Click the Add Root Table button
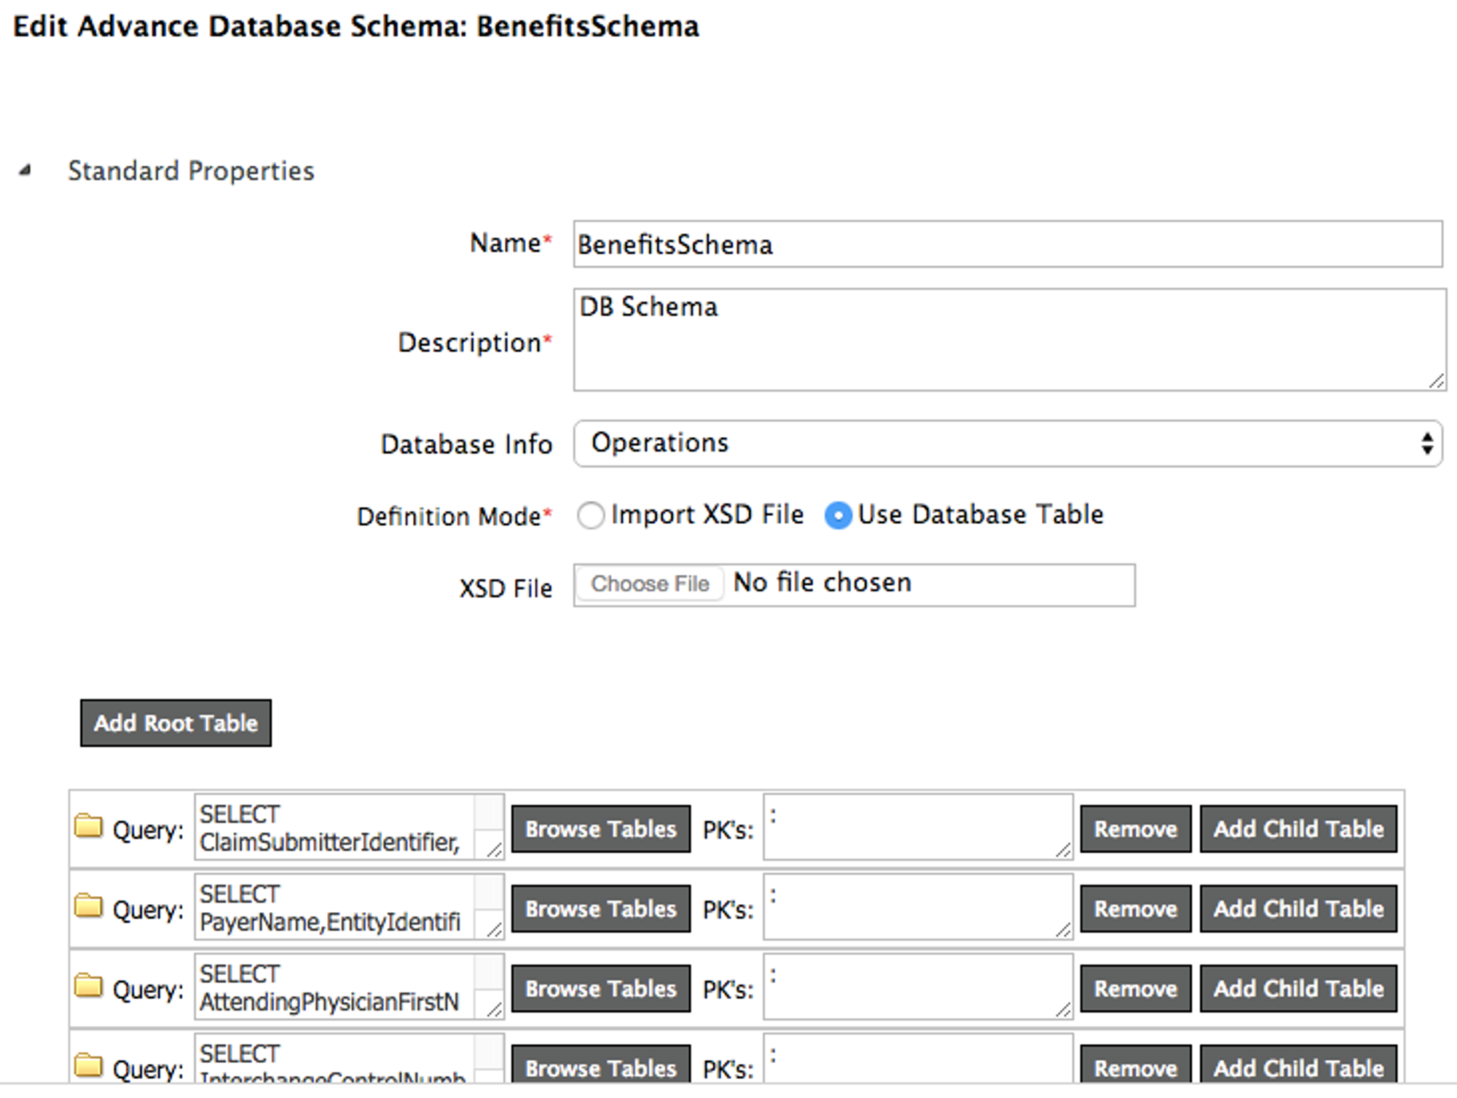The width and height of the screenshot is (1457, 1098). point(176,723)
